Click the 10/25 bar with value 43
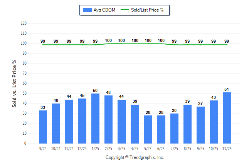The image size is (249, 167). (214, 122)
